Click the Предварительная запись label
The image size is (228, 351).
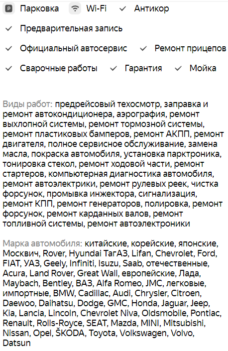coord(71,29)
